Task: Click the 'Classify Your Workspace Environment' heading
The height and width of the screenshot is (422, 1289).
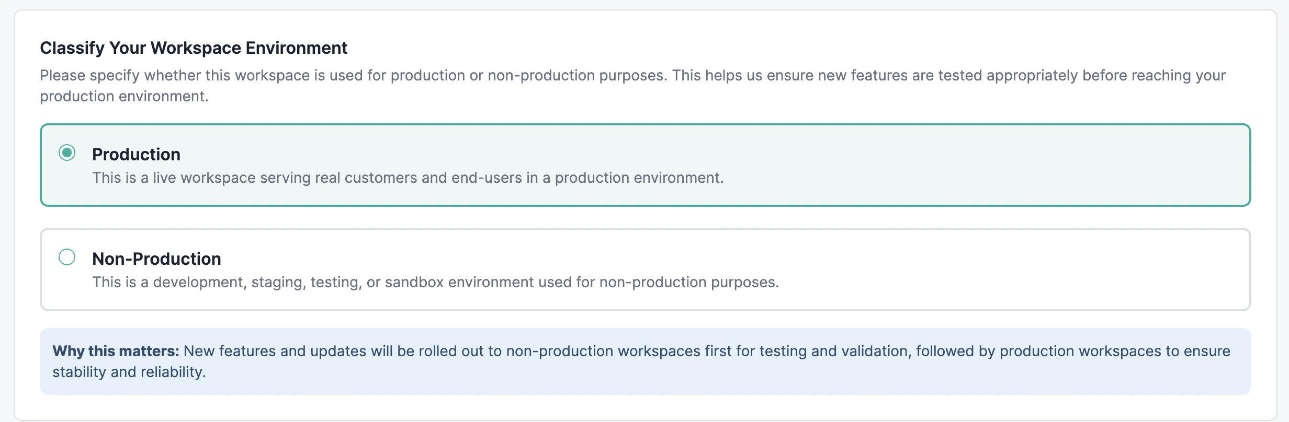Action: [x=194, y=48]
